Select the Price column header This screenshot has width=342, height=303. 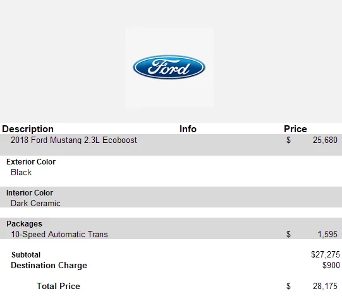click(295, 129)
